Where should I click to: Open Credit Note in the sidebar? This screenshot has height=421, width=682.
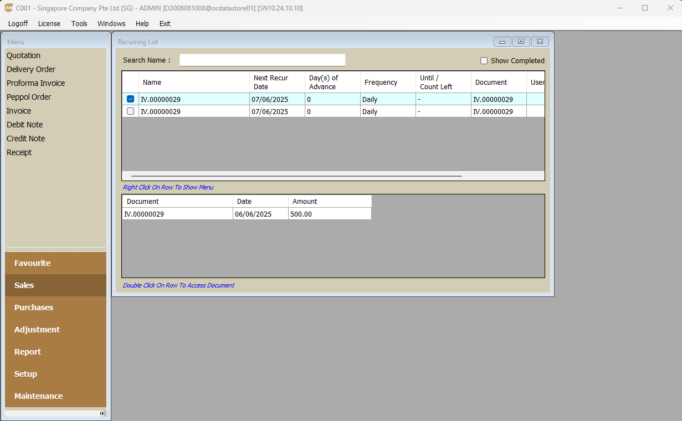pyautogui.click(x=26, y=138)
